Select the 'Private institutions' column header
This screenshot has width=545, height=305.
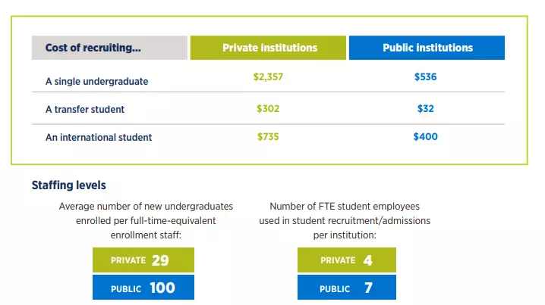coord(268,48)
